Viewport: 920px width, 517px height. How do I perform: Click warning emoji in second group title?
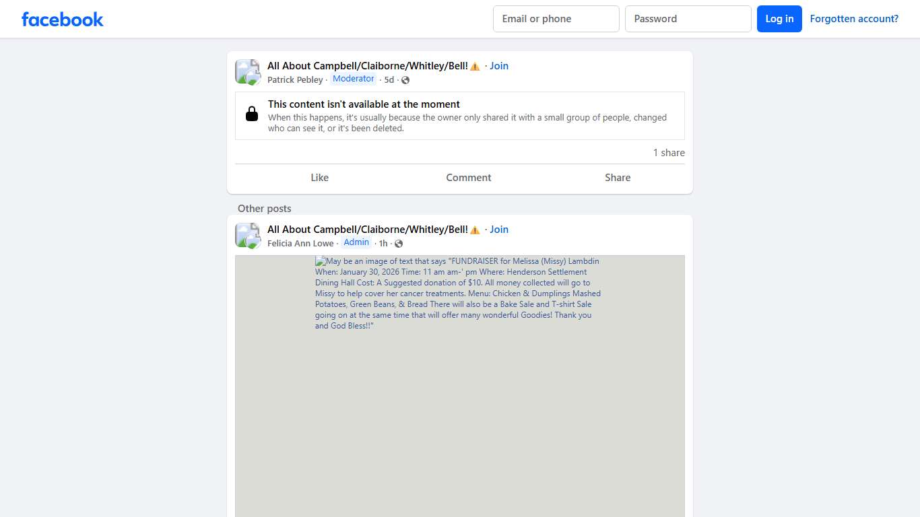[475, 230]
